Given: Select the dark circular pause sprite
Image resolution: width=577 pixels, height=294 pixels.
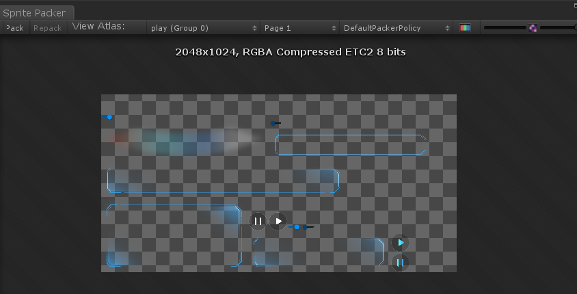Looking at the screenshot, I should pyautogui.click(x=258, y=221).
